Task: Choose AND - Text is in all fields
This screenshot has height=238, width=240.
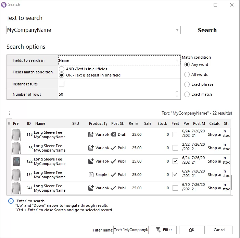Action: (62, 69)
